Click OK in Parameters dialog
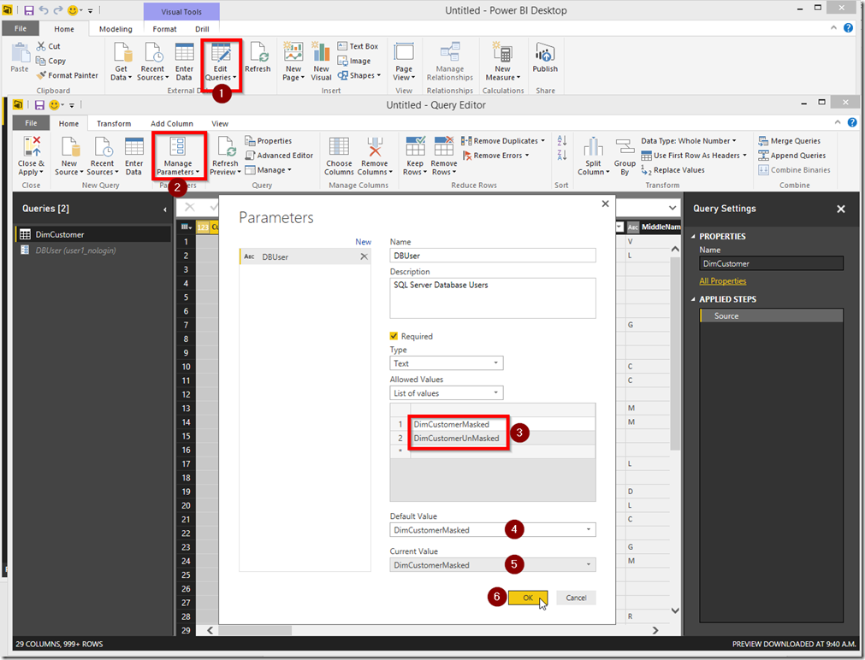This screenshot has width=865, height=660. click(528, 598)
